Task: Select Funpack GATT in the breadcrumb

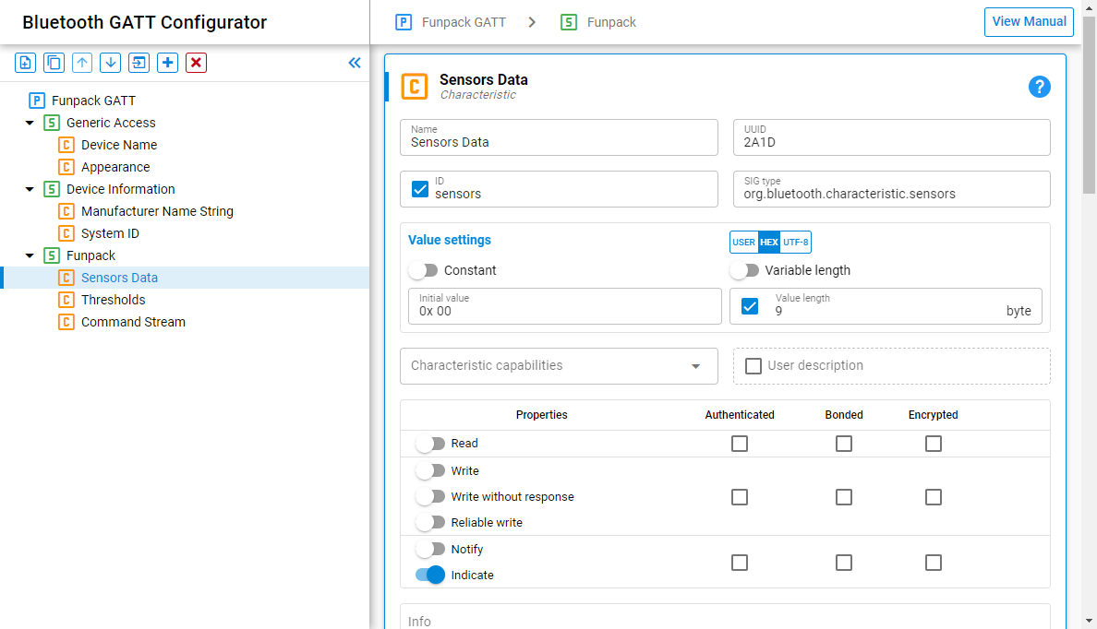Action: pyautogui.click(x=464, y=22)
